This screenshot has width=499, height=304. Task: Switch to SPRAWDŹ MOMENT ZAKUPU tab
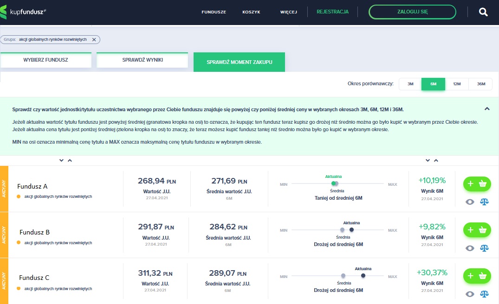pyautogui.click(x=240, y=62)
